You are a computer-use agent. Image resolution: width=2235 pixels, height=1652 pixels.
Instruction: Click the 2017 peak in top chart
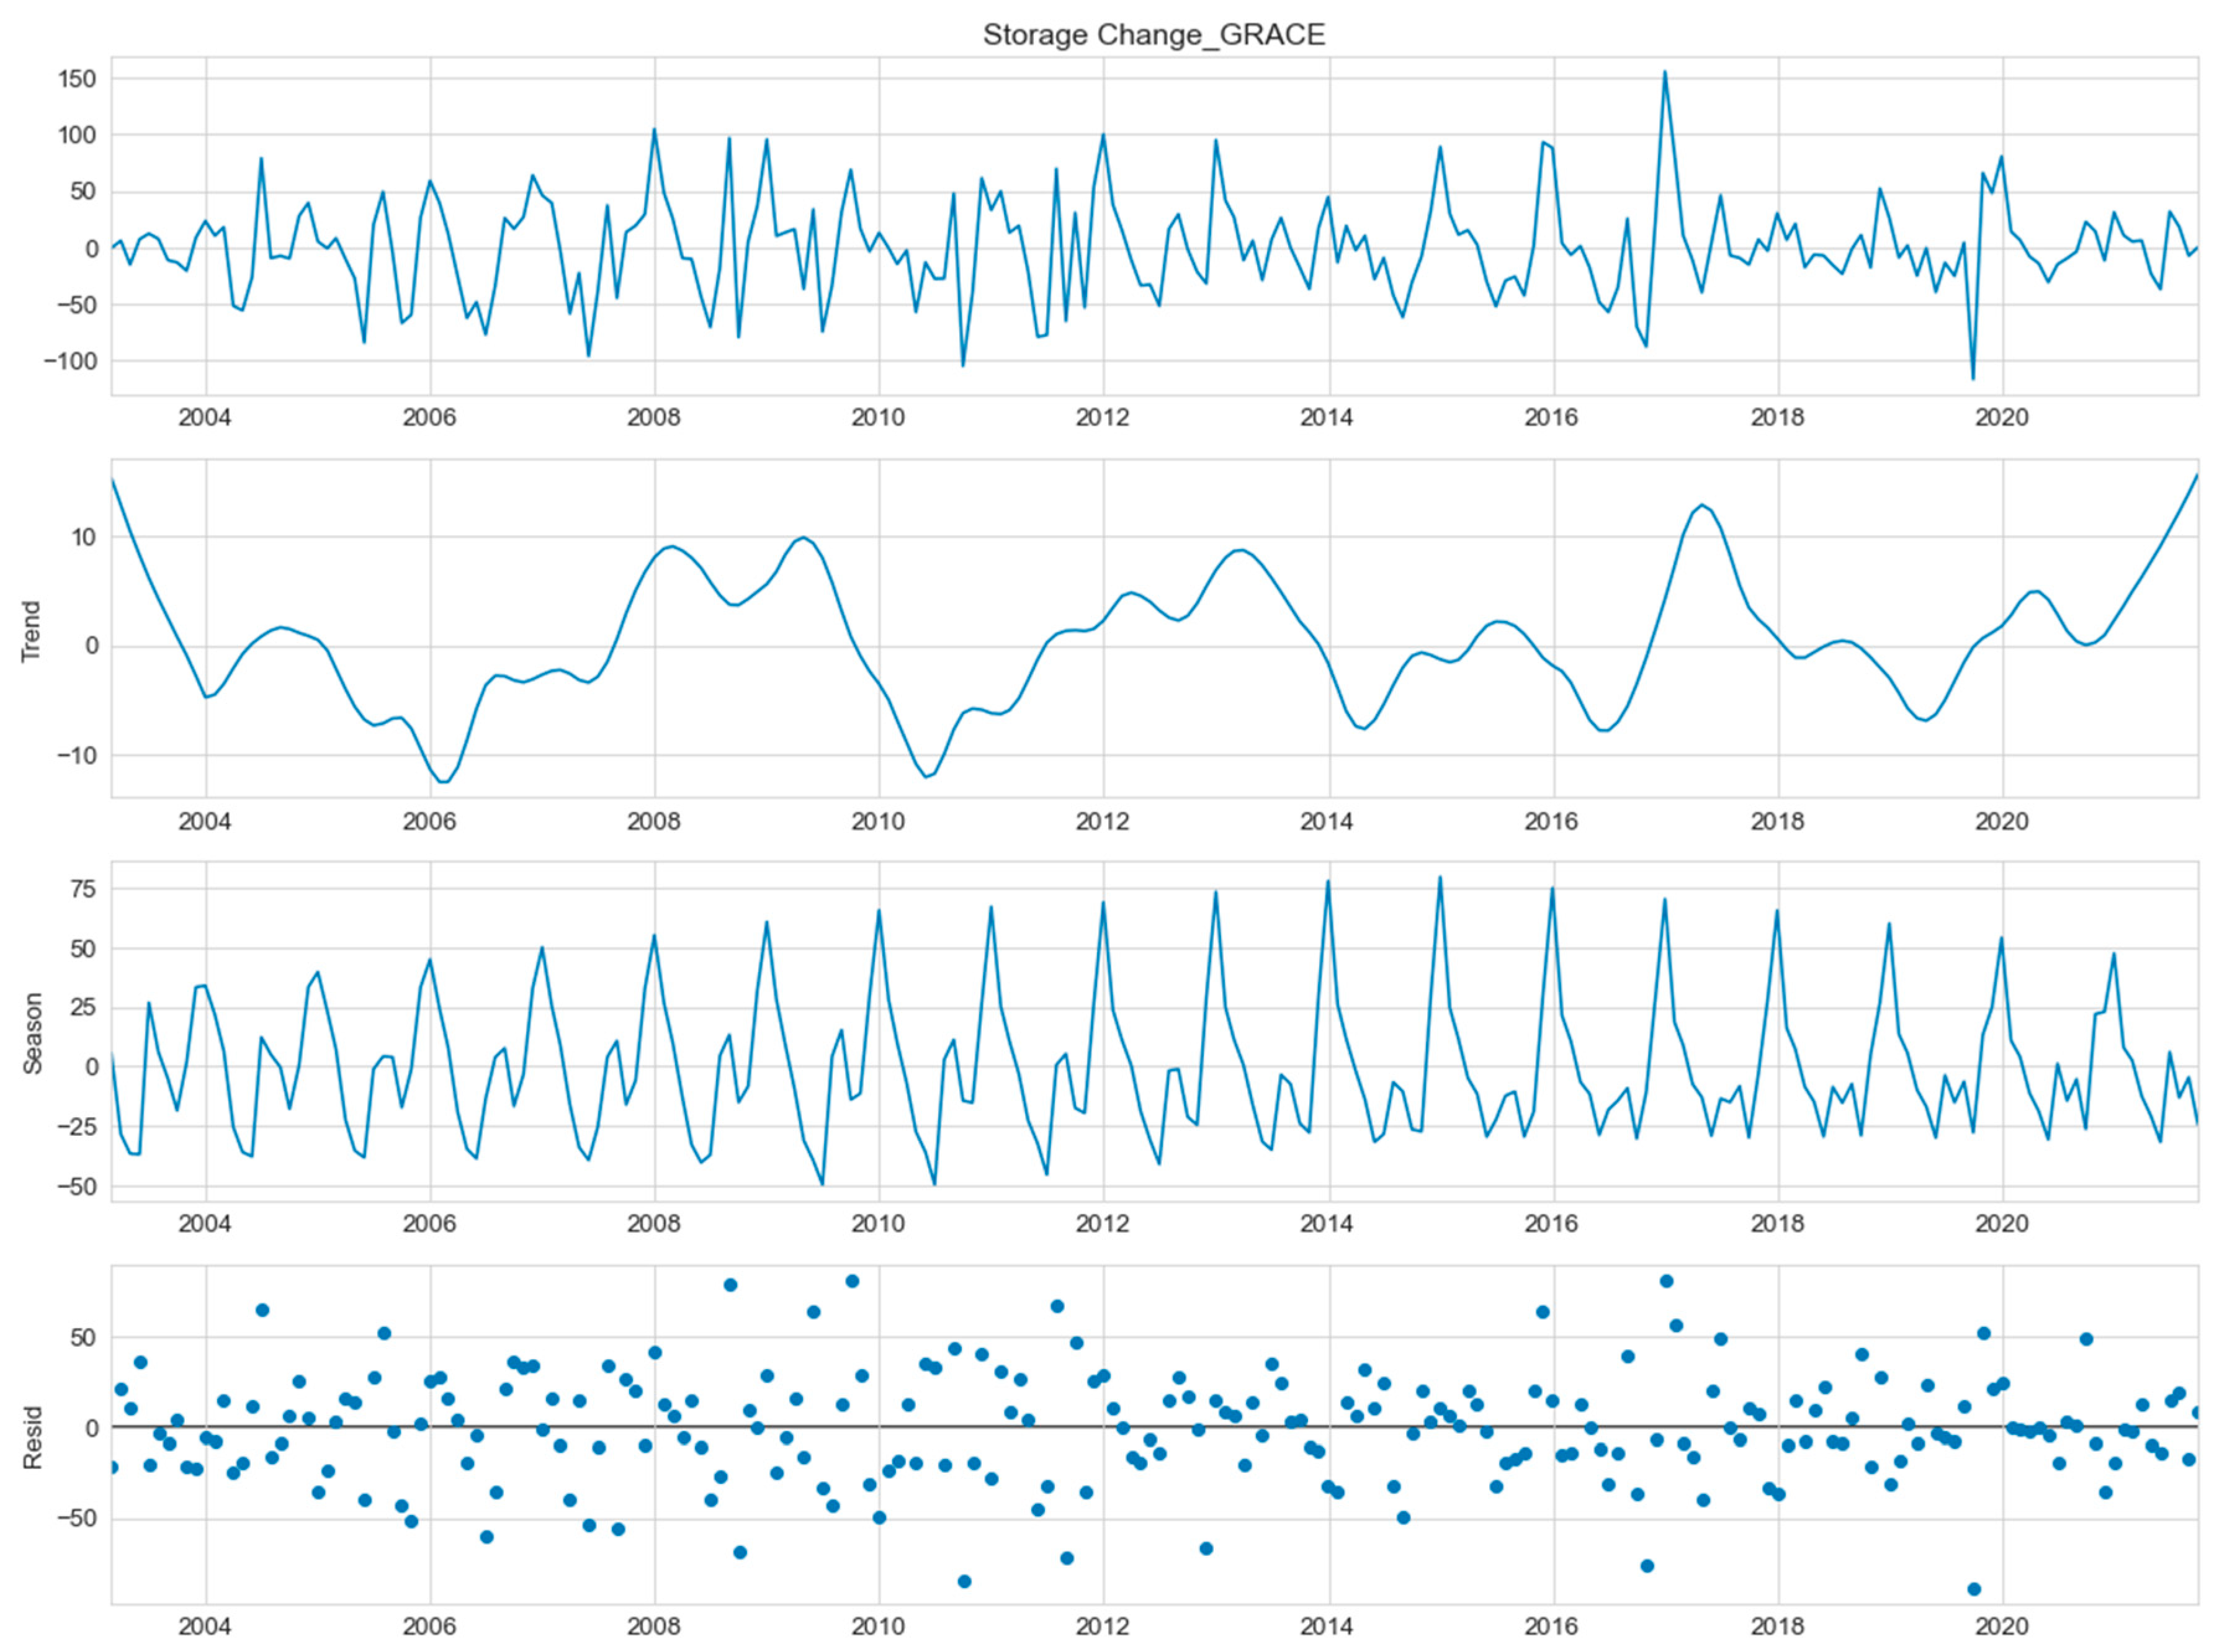point(1665,72)
